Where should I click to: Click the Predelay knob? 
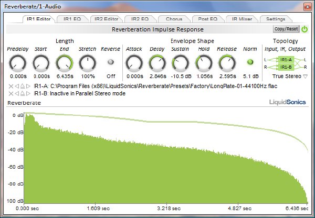[x=18, y=63]
